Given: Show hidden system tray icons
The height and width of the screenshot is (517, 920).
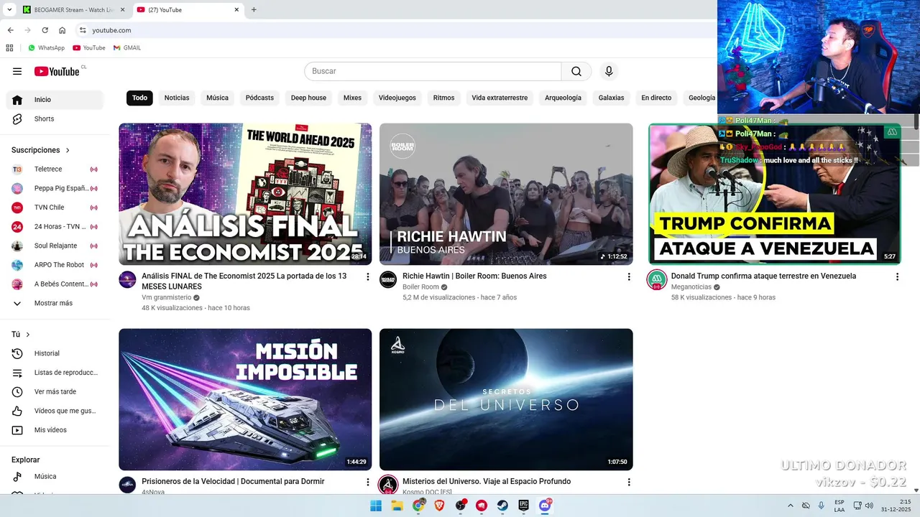Looking at the screenshot, I should (x=791, y=506).
